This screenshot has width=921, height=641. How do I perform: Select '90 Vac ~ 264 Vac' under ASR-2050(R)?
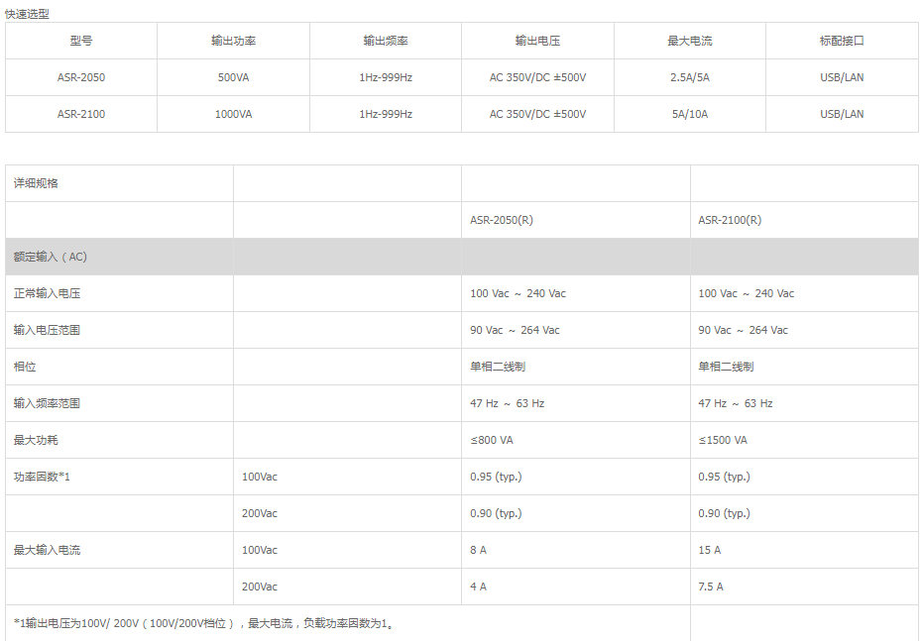tap(515, 330)
